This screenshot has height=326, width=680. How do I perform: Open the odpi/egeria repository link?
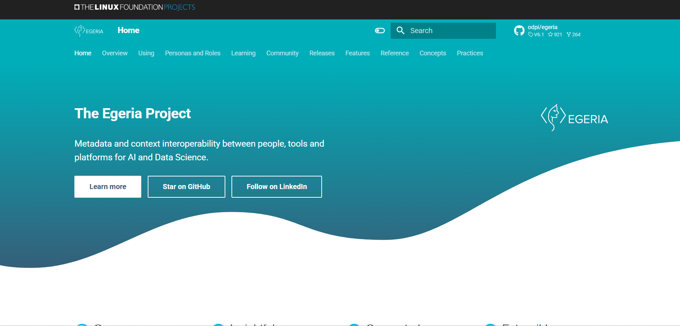(542, 27)
